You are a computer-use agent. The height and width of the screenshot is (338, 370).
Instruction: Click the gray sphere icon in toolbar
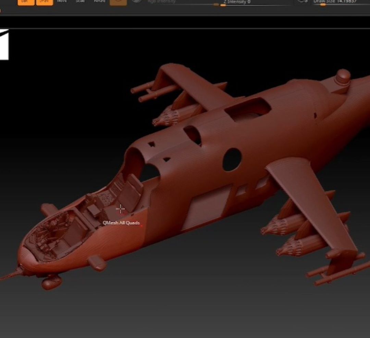[x=137, y=2]
